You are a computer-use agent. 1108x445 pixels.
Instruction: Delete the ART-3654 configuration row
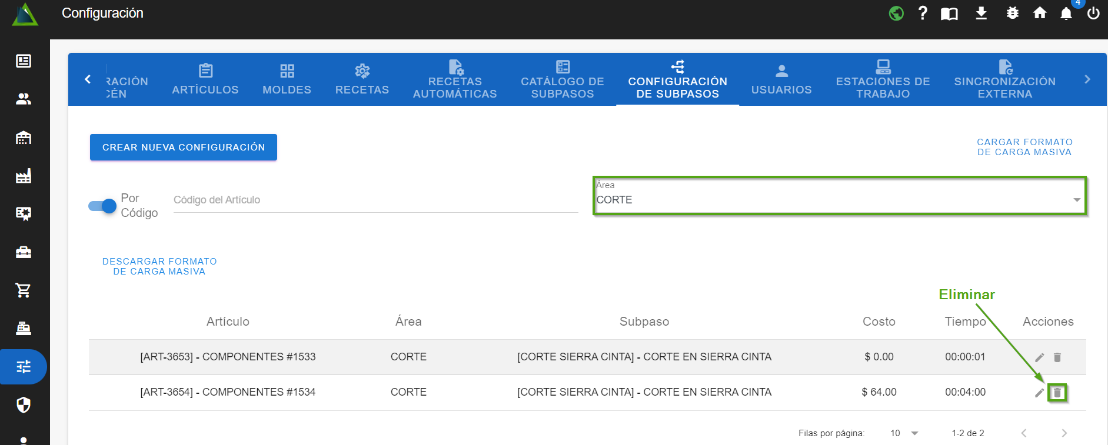[x=1057, y=393]
